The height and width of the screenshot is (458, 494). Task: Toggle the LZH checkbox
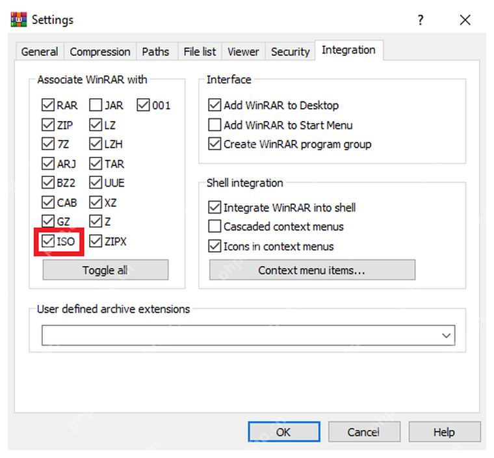96,144
